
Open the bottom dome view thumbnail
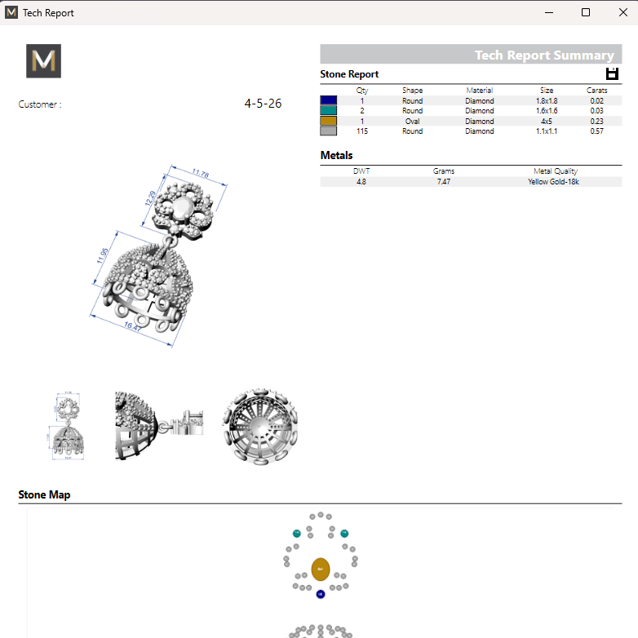[260, 427]
